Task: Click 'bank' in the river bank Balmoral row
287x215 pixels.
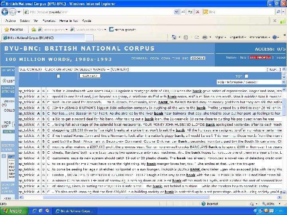Action: point(159,113)
